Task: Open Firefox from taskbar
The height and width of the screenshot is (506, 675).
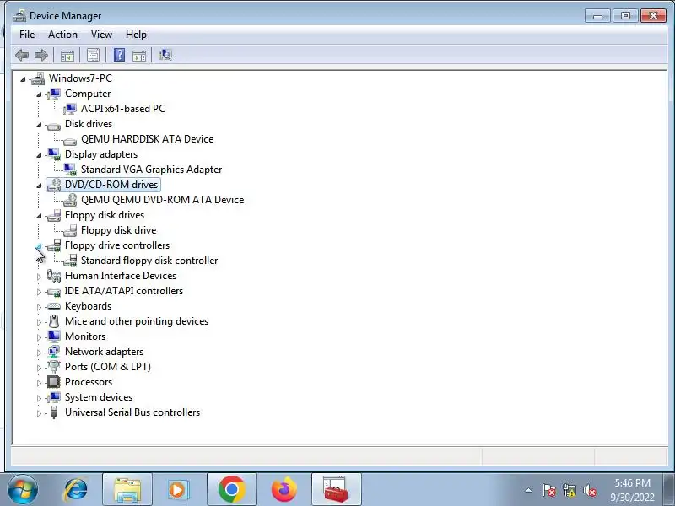Action: click(x=284, y=490)
